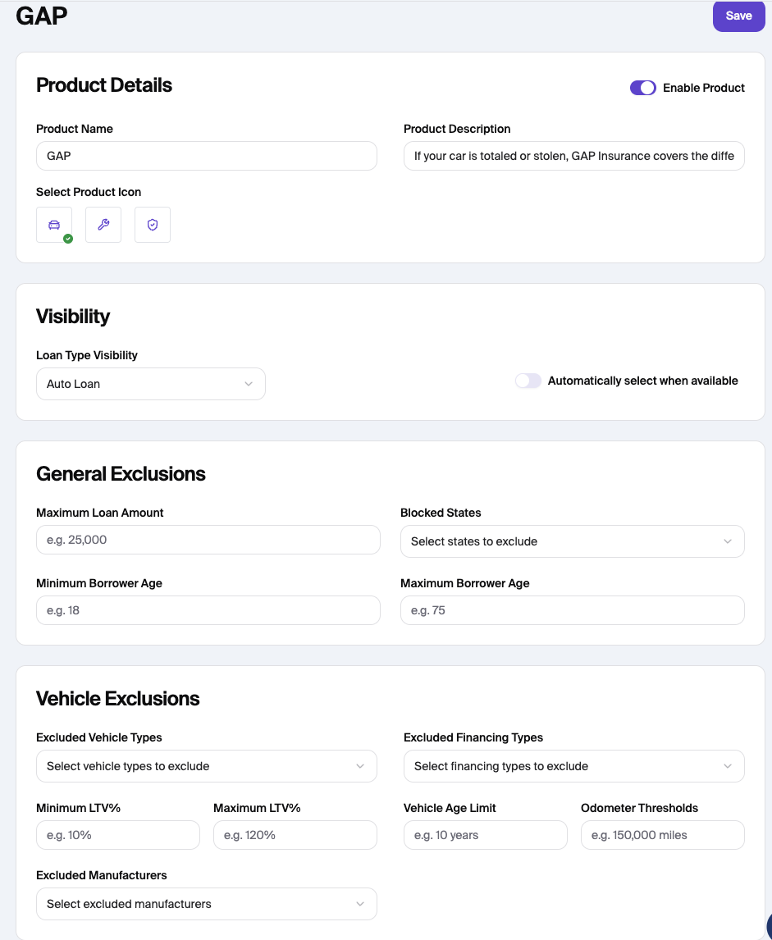
Task: Click the Minimum LTV% field
Action: pos(117,835)
